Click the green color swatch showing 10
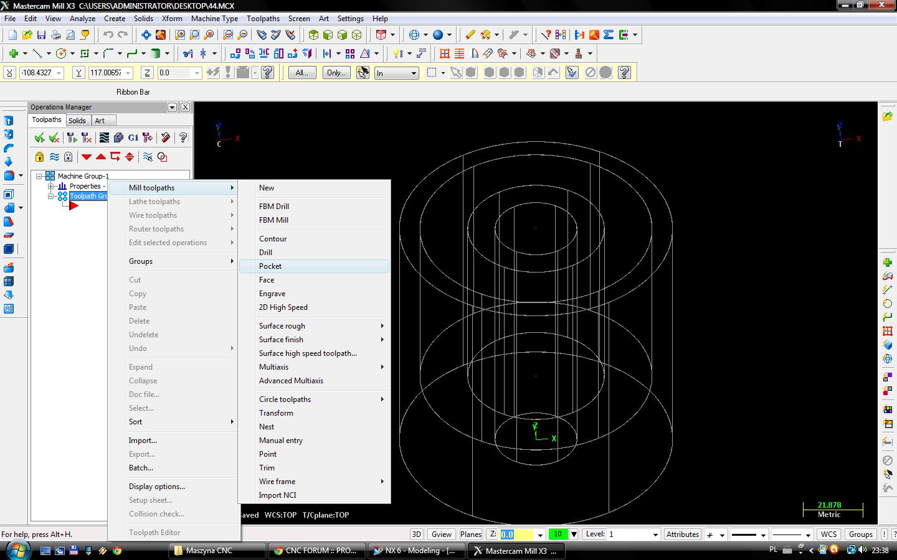This screenshot has height=560, width=897. pos(558,534)
